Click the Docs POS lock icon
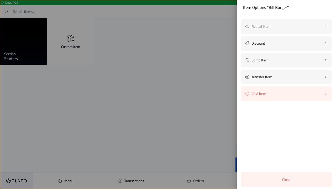This screenshot has height=189, width=336. coord(3,3)
